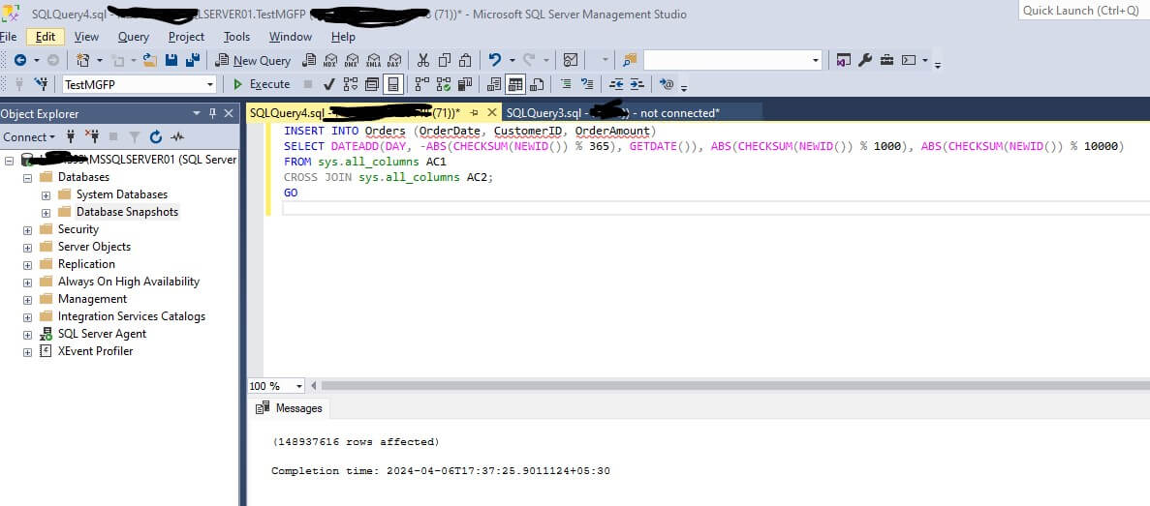Open the Edit menu

point(46,37)
